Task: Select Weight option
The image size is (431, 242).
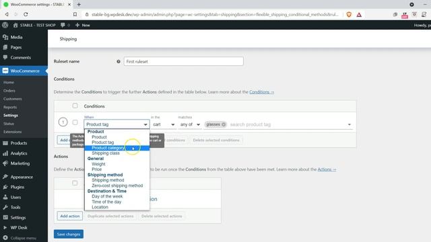Action: [x=98, y=164]
